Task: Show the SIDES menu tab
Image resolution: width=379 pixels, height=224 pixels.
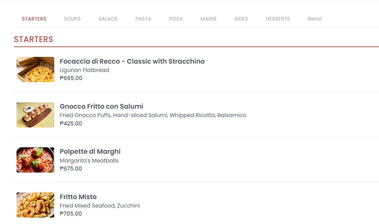Action: point(241,19)
